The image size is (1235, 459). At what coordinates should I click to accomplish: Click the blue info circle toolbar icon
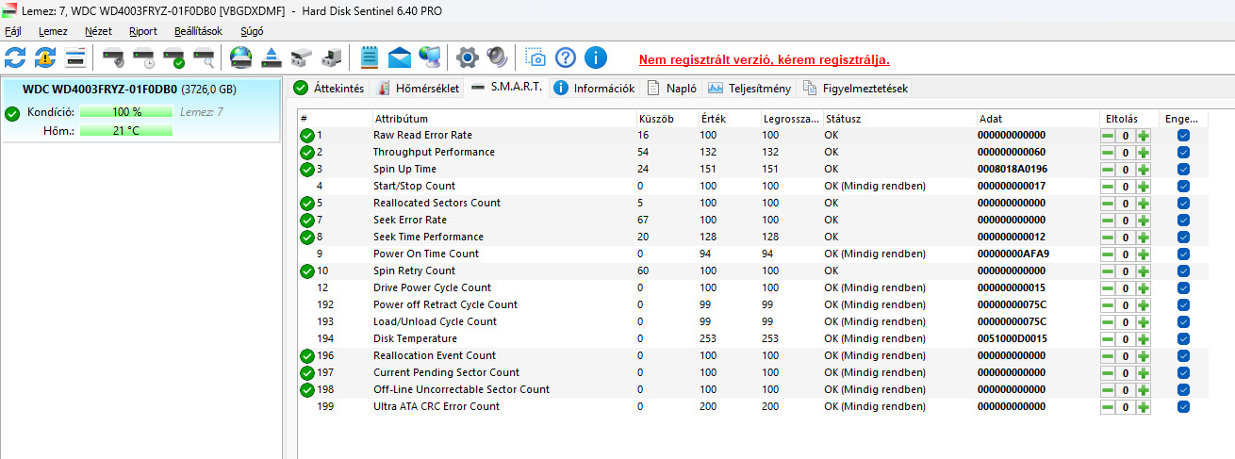(x=595, y=57)
